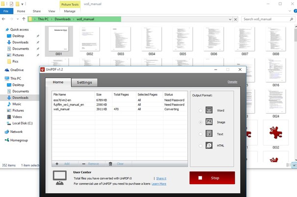Expand the Explorer ribbon chevron
This screenshot has width=297, height=197.
(x=290, y=11)
